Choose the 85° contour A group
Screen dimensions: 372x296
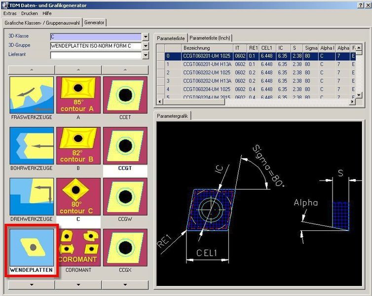tap(78, 95)
